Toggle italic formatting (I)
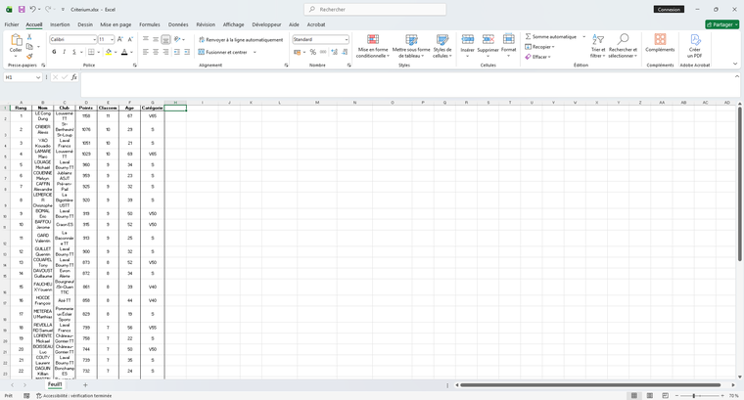 pyautogui.click(x=65, y=52)
